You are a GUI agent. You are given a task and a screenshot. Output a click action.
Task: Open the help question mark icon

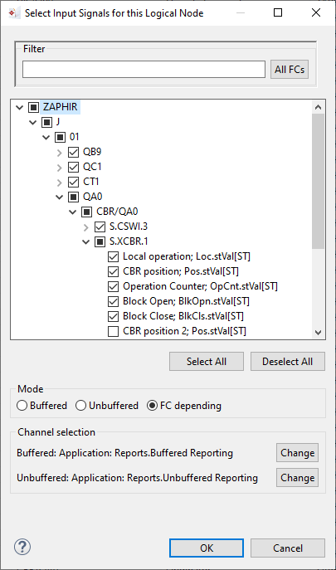tap(22, 547)
